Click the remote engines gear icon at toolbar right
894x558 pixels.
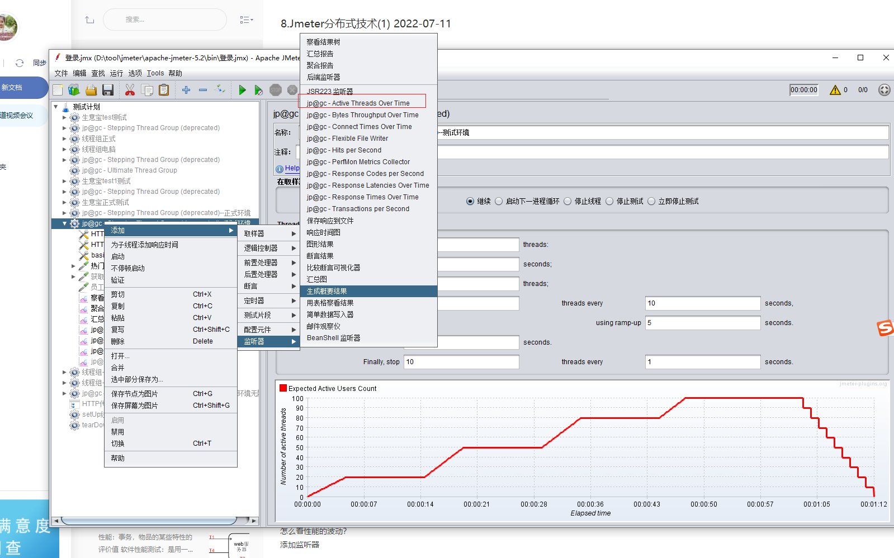click(884, 90)
